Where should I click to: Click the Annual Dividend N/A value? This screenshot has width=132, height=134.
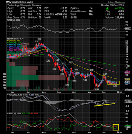click(91, 11)
